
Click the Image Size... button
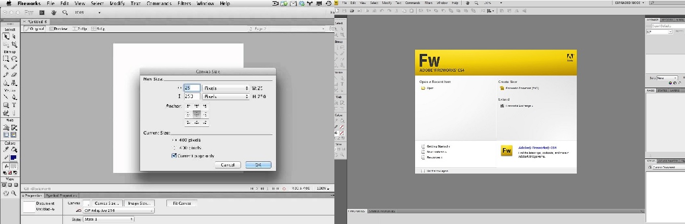[139, 203]
